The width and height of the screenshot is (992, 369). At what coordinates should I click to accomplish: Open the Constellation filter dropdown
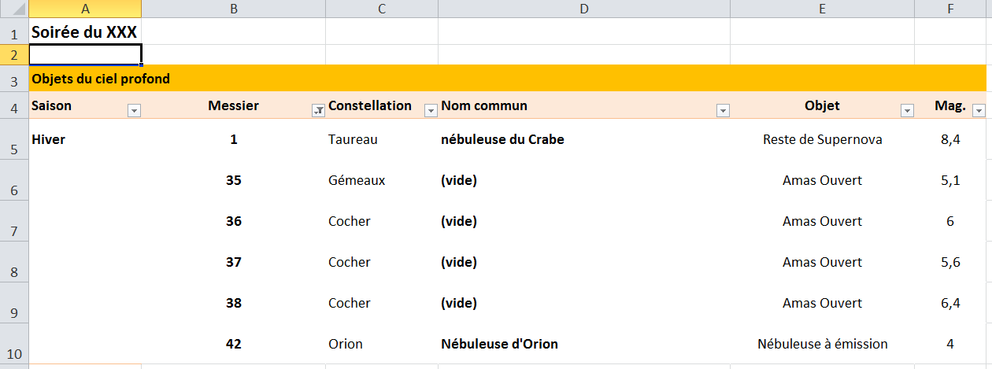(431, 111)
